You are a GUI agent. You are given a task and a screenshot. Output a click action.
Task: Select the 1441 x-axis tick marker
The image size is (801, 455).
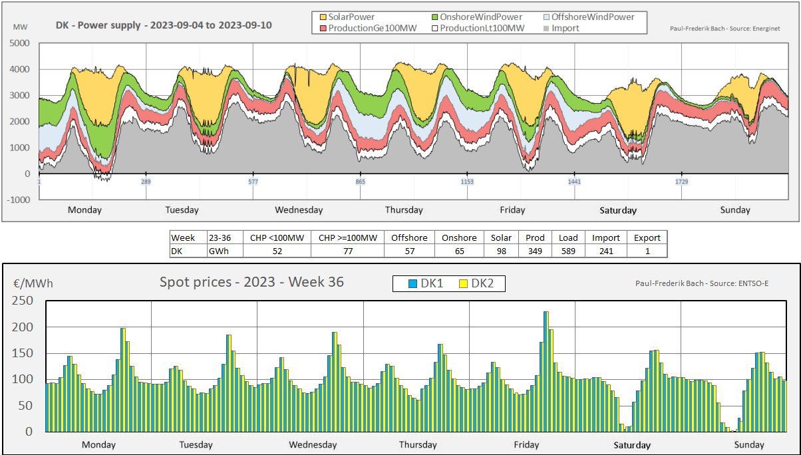575,182
